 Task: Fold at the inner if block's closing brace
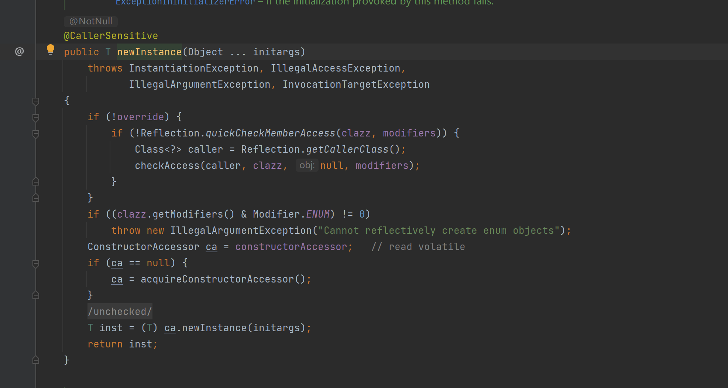point(36,182)
